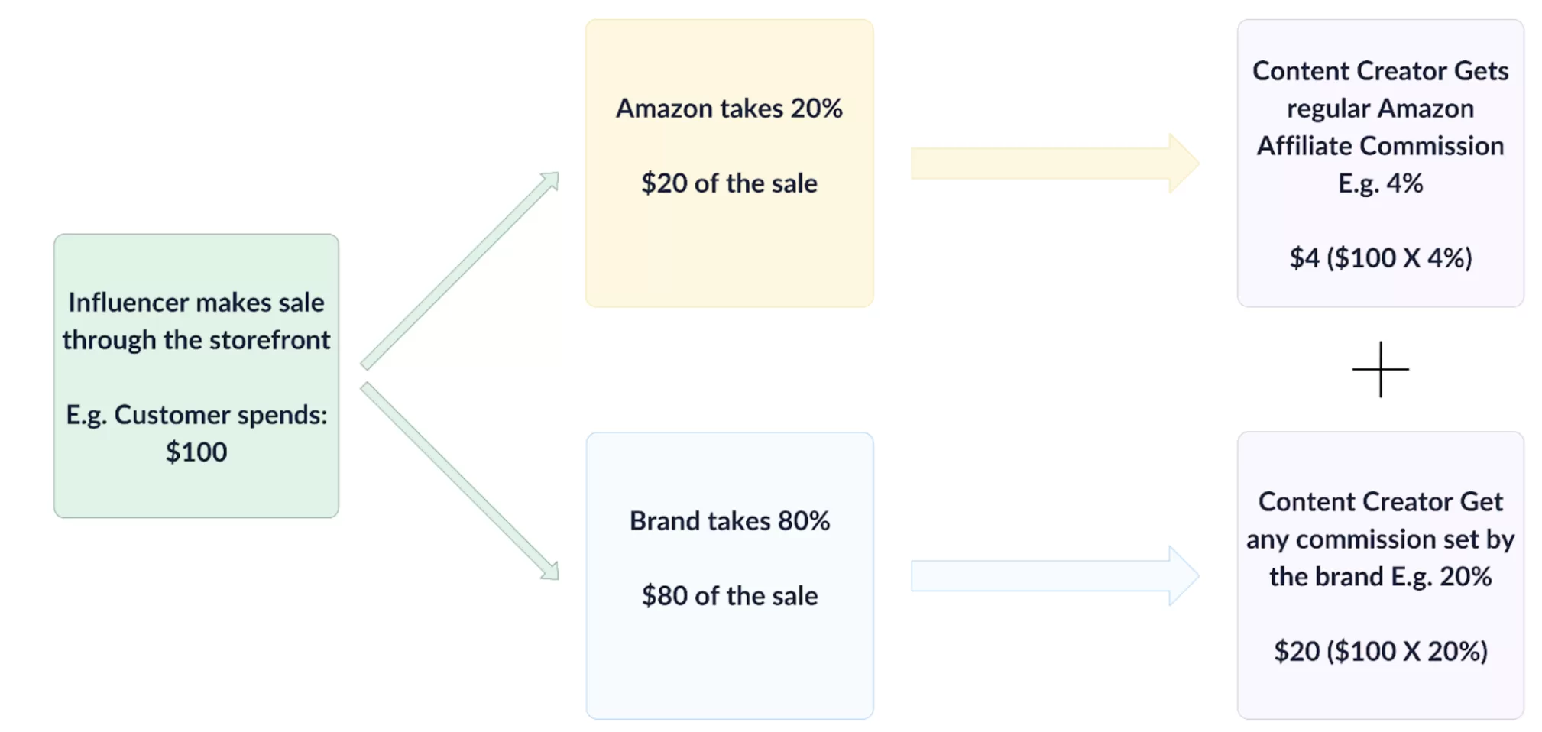Click the "any commission set by the brand" text

[1380, 557]
